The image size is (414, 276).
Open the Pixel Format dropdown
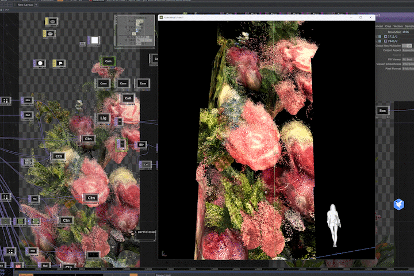pyautogui.click(x=408, y=68)
